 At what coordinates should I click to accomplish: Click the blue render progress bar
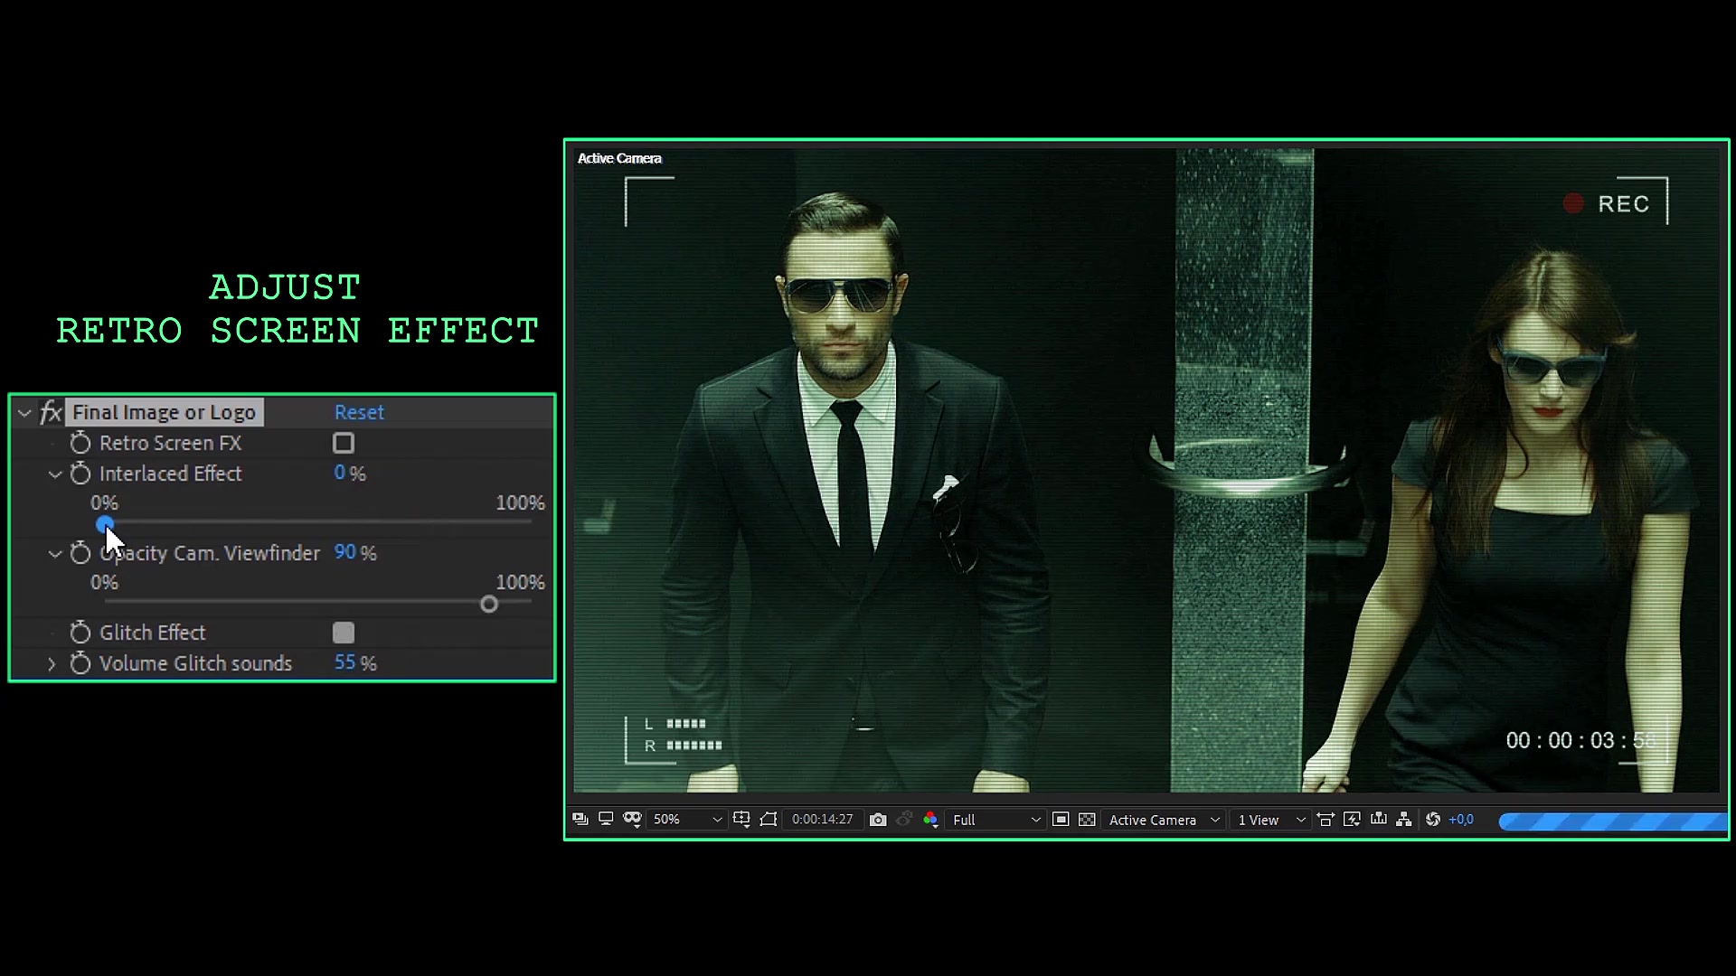point(1613,821)
